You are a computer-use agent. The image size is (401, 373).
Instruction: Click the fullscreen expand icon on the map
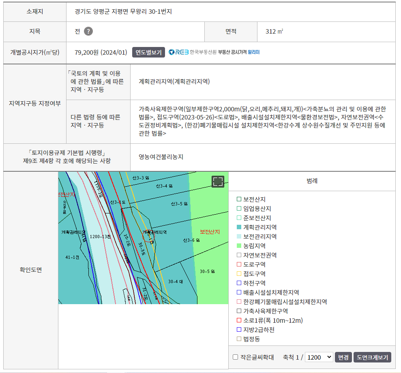pyautogui.click(x=218, y=182)
